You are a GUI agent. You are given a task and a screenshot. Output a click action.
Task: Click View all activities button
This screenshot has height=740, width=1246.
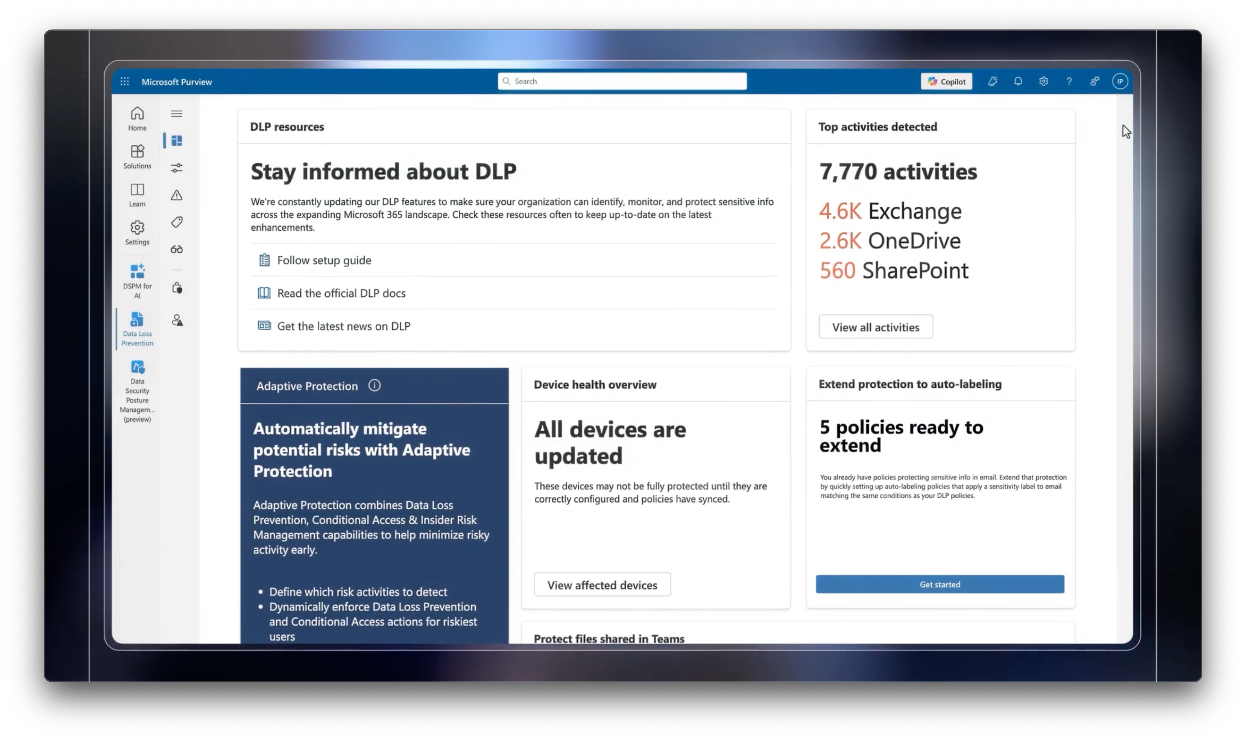(x=875, y=327)
